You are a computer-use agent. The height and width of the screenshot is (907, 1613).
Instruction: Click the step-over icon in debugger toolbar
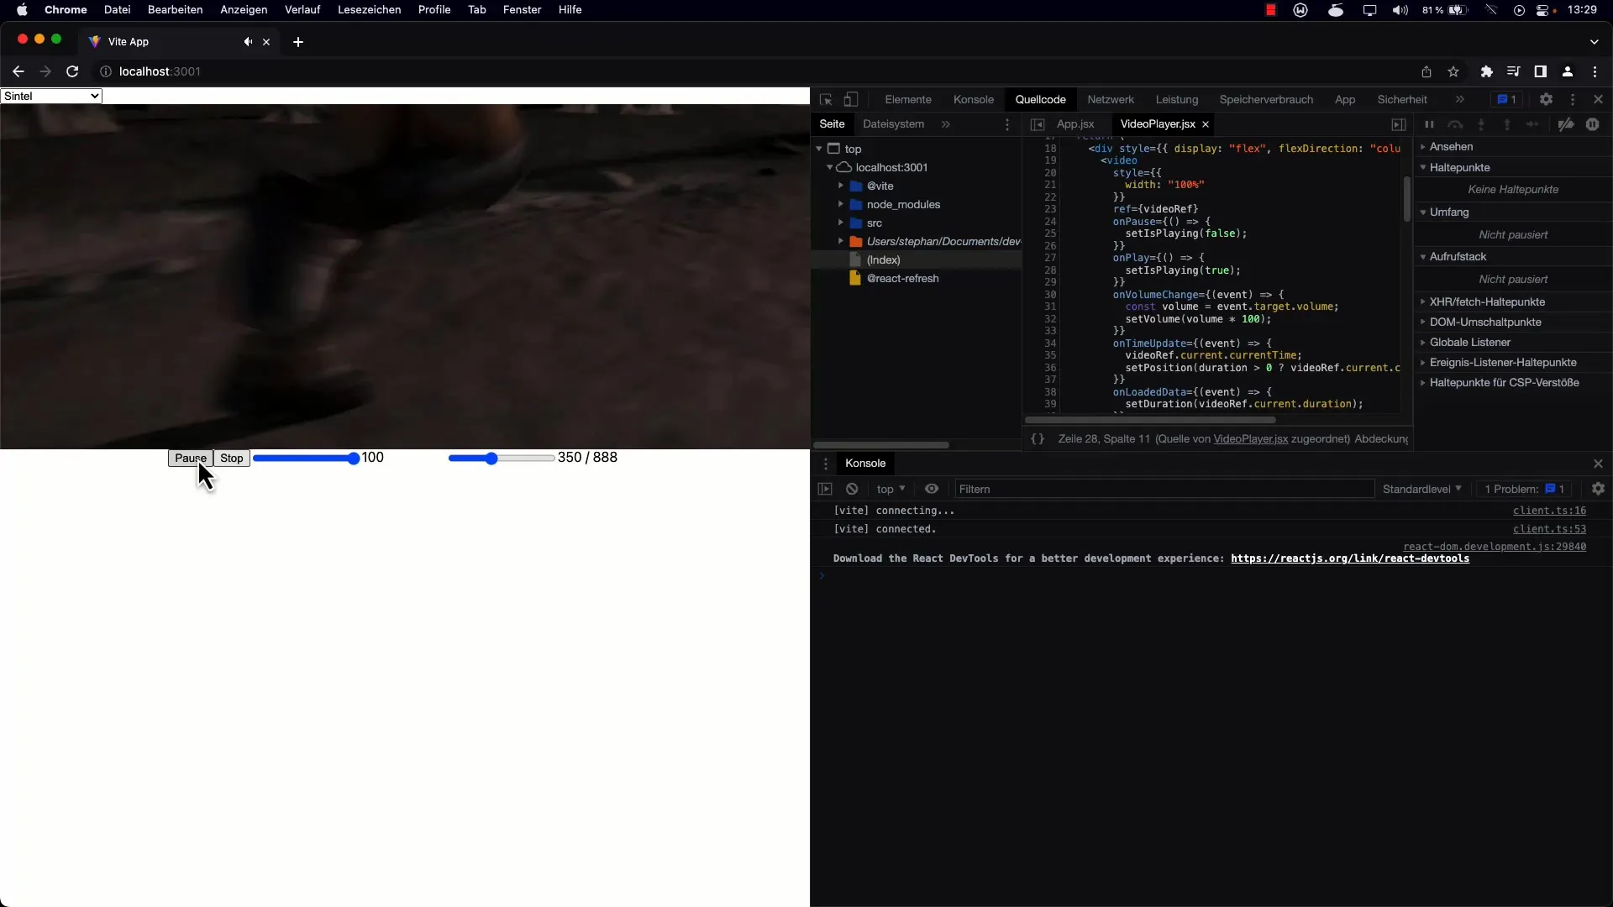pos(1451,124)
